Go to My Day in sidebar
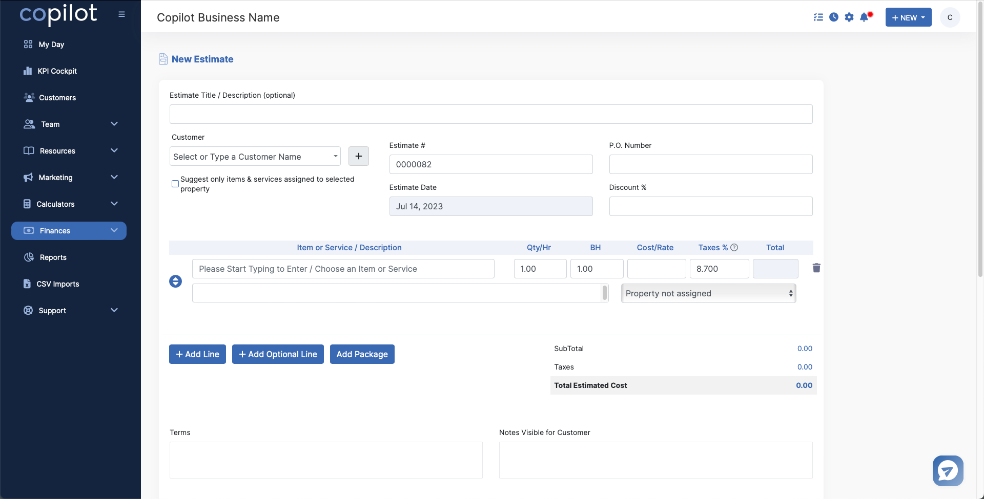Screen dimensions: 984x499 [x=51, y=45]
